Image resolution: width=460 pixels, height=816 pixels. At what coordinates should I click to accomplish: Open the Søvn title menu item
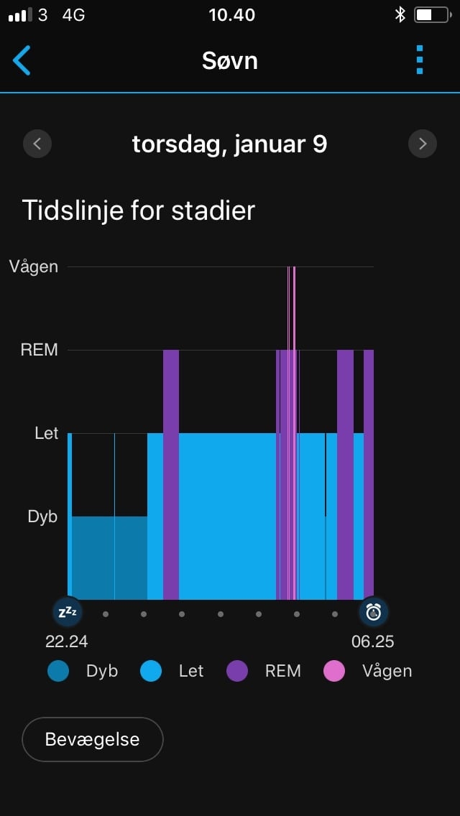click(x=229, y=60)
